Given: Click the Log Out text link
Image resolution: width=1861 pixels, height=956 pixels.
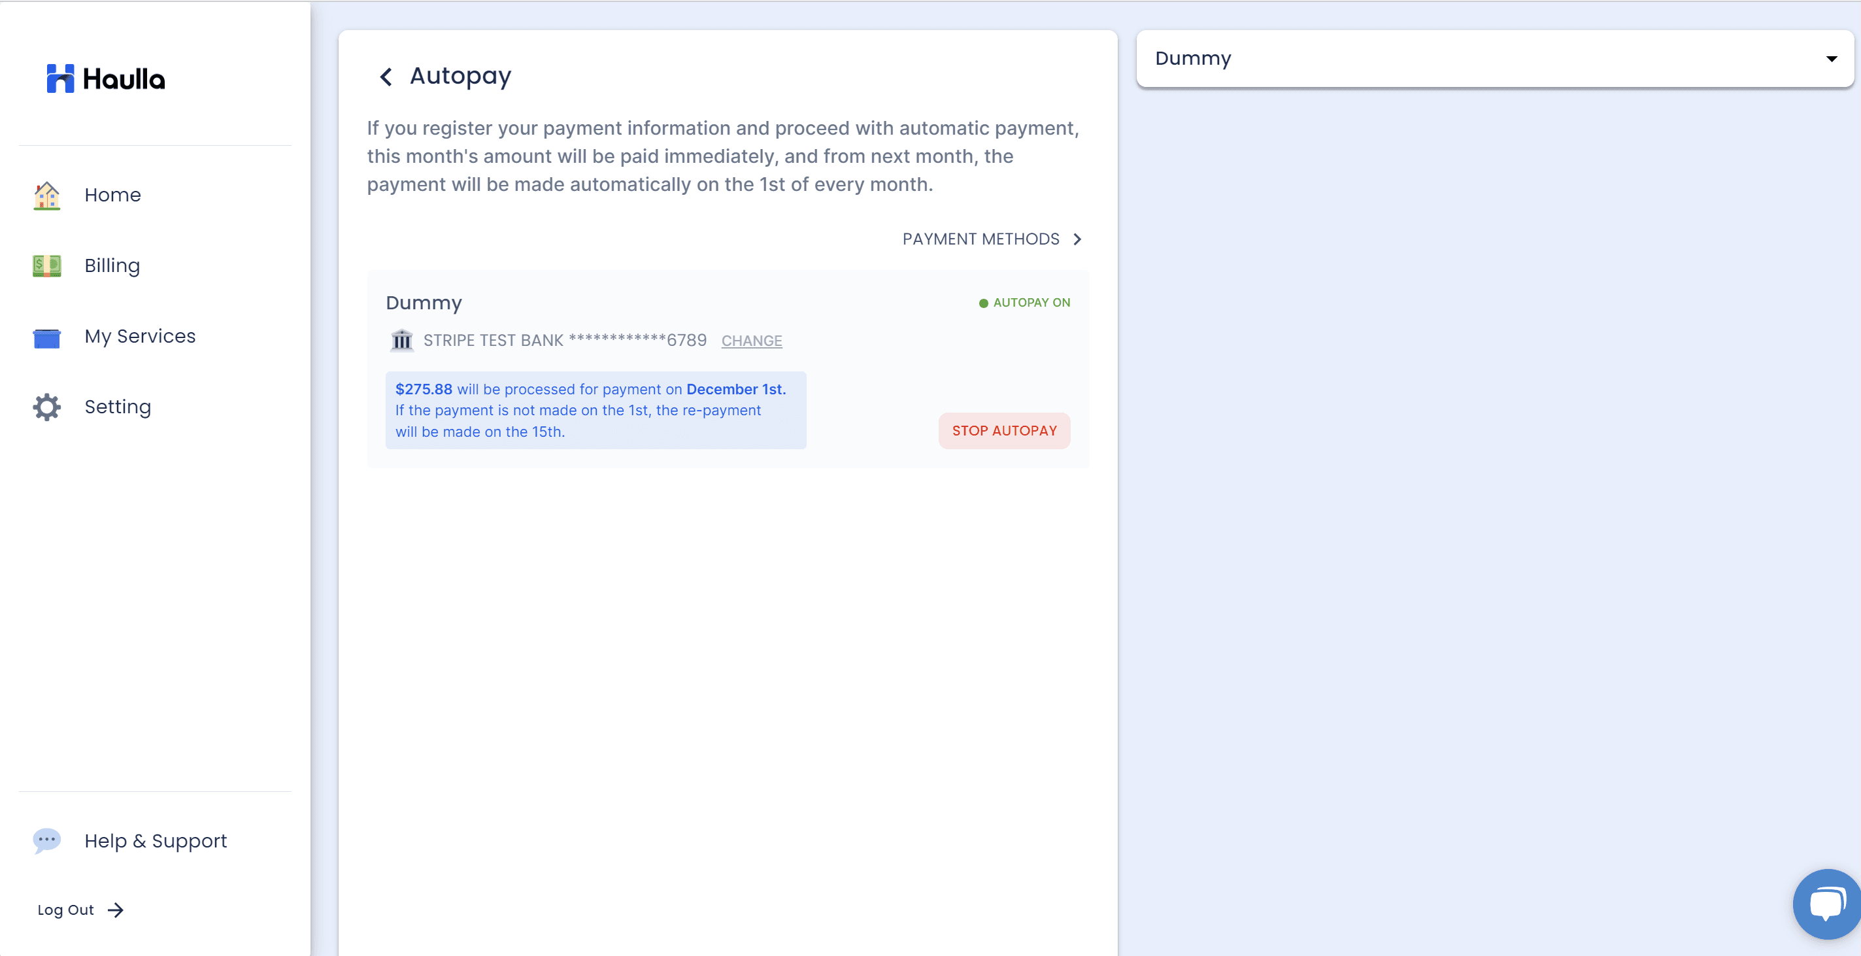Looking at the screenshot, I should coord(66,910).
